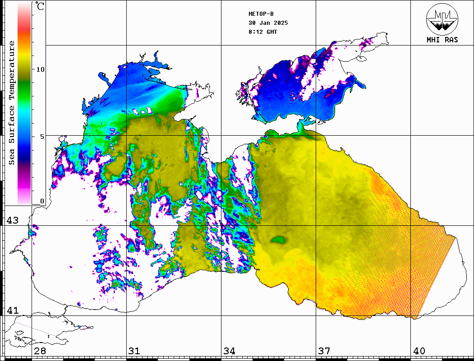Screen dimensions: 474x361
Task: Click the '30 Jan 2025' date text
Action: pos(268,23)
